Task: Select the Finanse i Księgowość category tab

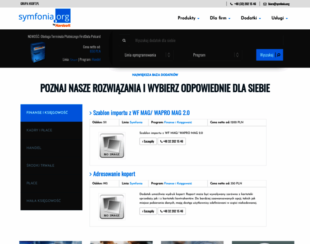Action: pyautogui.click(x=51, y=113)
